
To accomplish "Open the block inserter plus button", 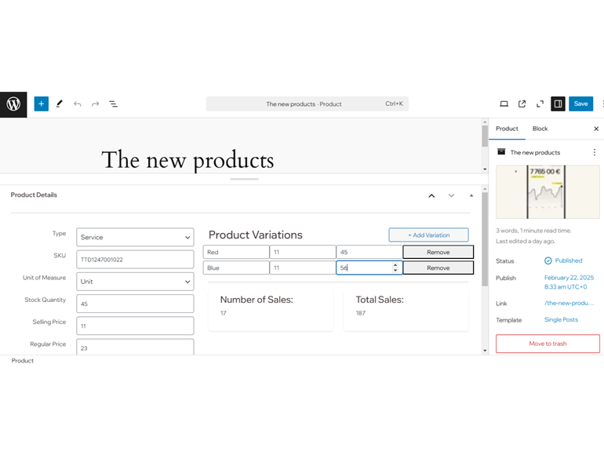I will [x=42, y=104].
